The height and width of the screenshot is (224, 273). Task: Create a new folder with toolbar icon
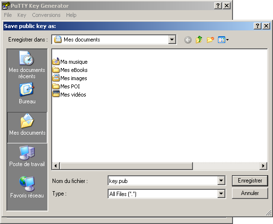coord(210,40)
